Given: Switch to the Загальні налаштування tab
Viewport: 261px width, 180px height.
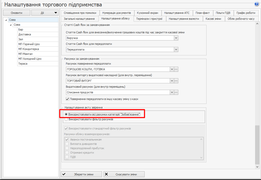Looking at the screenshot, I should coord(79,19).
